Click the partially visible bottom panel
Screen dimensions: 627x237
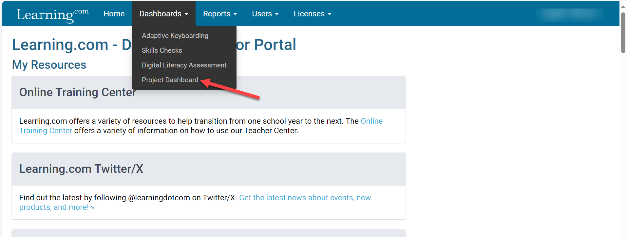click(208, 233)
